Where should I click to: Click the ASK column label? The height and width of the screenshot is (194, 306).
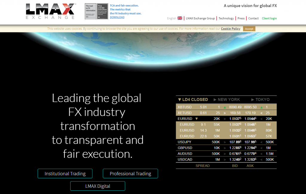click(x=250, y=166)
